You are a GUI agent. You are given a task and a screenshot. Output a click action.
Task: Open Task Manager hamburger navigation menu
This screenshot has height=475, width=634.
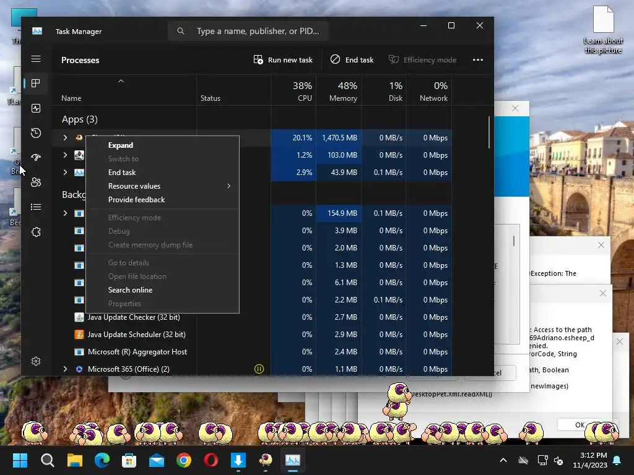36,59
